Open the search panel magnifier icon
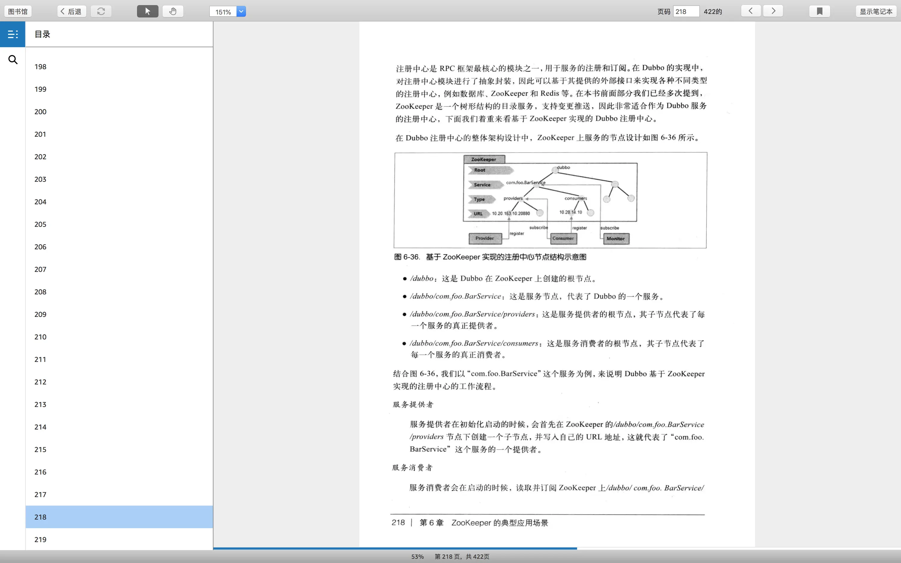The image size is (901, 563). [x=13, y=60]
